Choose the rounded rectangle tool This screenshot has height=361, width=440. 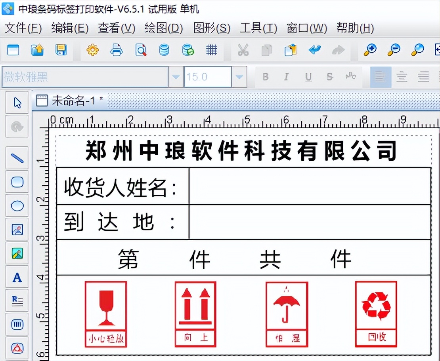pyautogui.click(x=17, y=182)
